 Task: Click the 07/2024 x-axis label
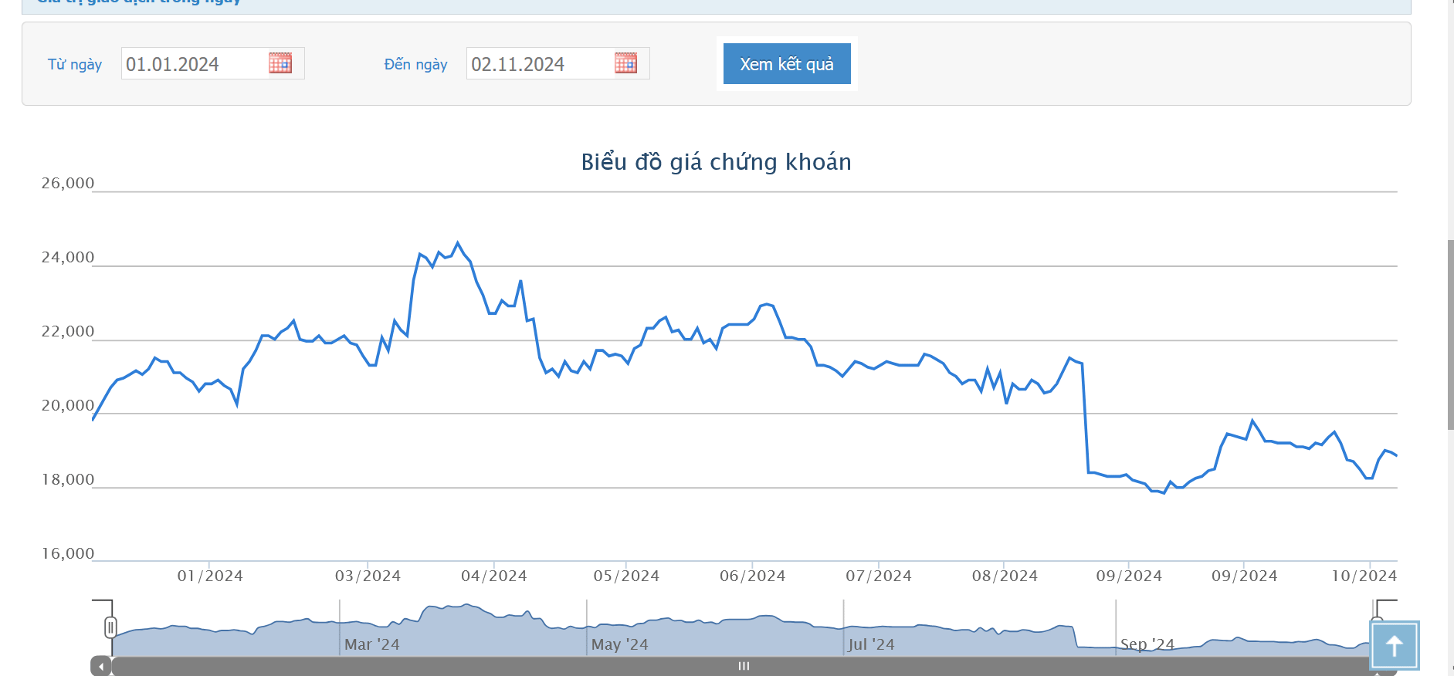click(x=878, y=576)
